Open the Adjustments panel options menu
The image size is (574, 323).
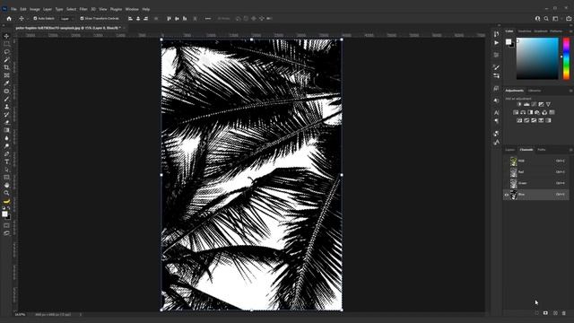click(570, 91)
